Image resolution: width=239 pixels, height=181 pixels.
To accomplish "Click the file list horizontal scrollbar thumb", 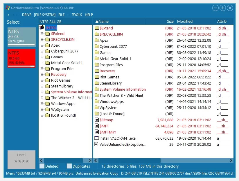I will (130, 160).
